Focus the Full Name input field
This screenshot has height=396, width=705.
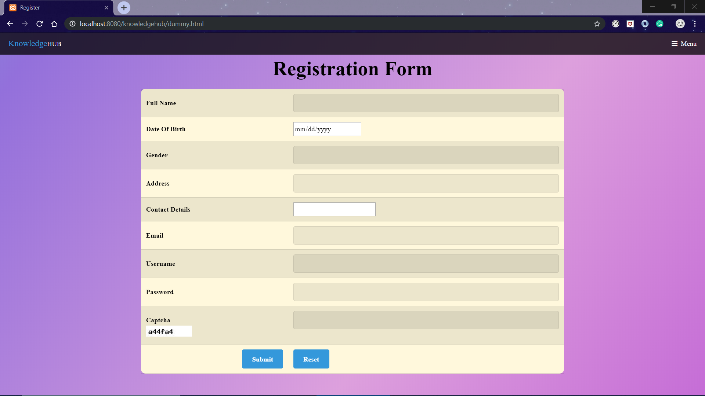(x=426, y=103)
